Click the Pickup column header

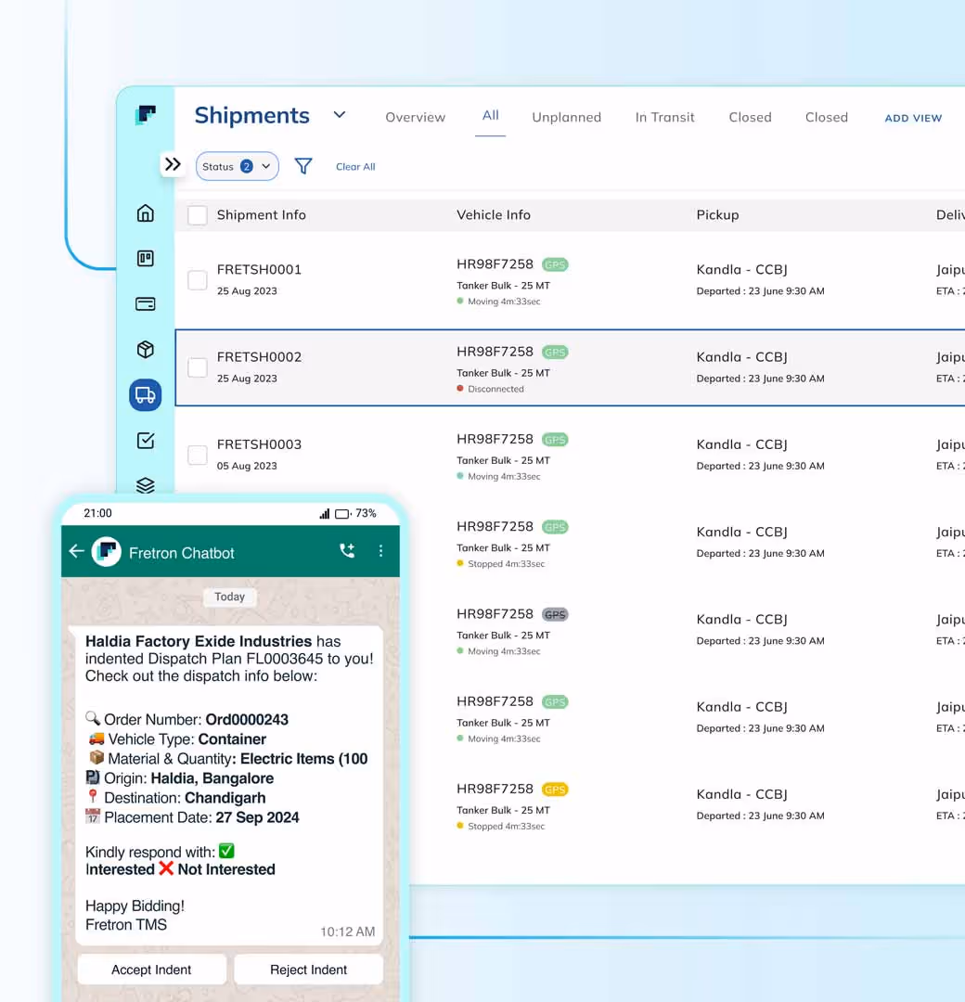click(717, 214)
